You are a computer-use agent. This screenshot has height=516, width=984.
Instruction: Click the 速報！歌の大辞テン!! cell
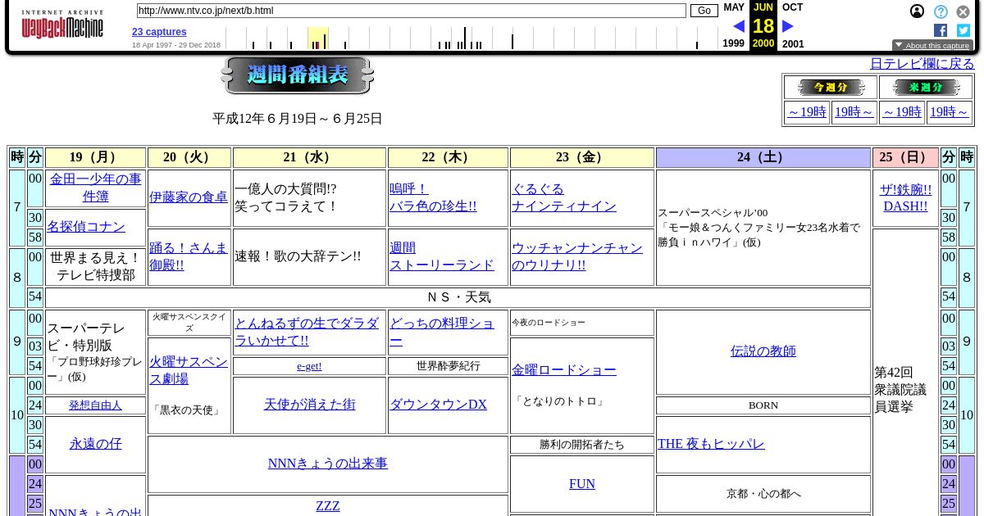[x=309, y=257]
